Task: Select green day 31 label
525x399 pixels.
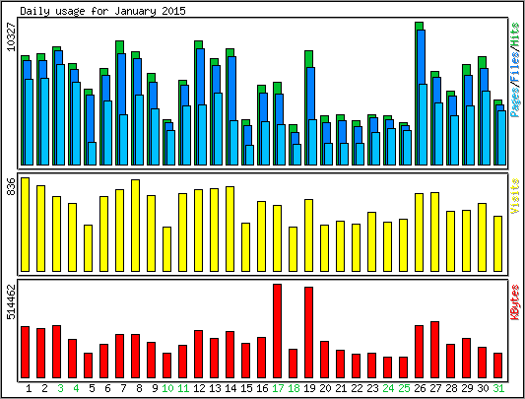Action: [498, 388]
